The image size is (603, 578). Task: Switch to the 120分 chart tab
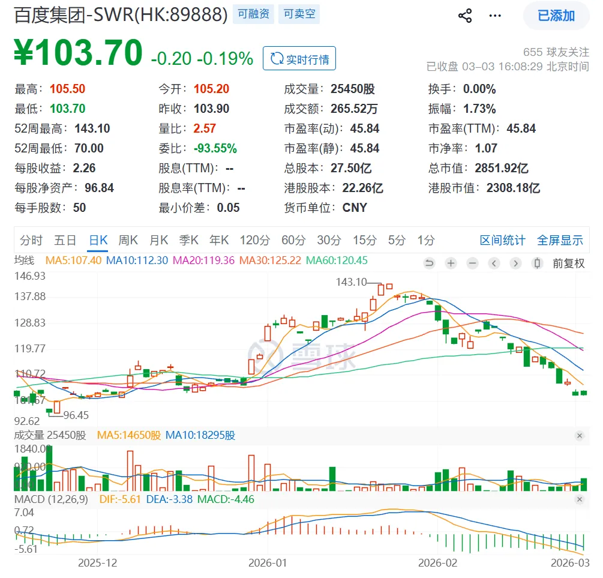255,240
